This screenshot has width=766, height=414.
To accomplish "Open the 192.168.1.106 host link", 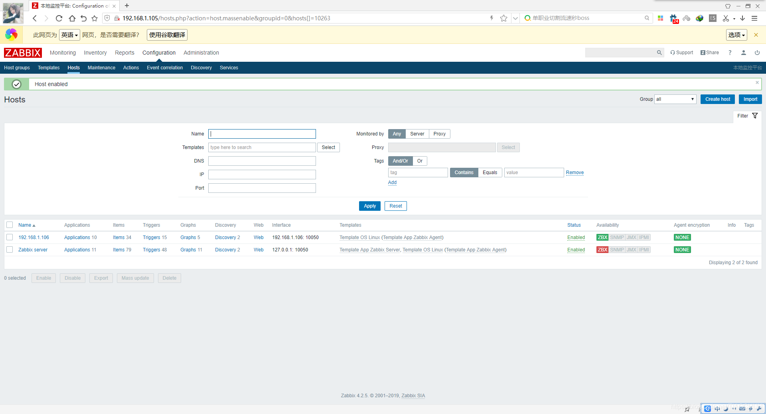I will pos(34,237).
